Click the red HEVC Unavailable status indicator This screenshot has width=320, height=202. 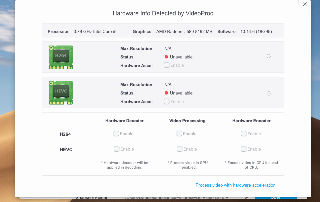coord(166,93)
